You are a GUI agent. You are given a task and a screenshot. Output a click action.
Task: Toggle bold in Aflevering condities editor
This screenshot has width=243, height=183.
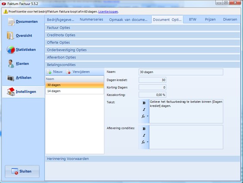click(x=144, y=129)
